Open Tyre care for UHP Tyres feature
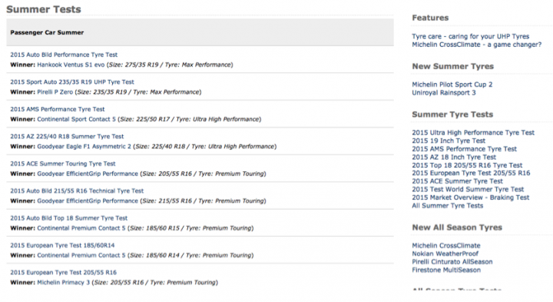 [471, 36]
